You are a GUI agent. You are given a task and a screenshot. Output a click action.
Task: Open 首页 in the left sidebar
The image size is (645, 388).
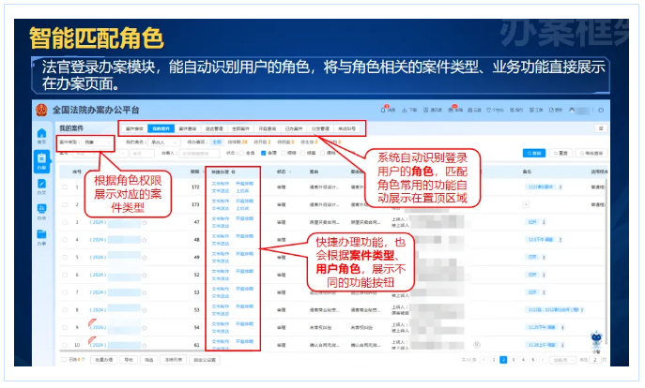pos(40,138)
